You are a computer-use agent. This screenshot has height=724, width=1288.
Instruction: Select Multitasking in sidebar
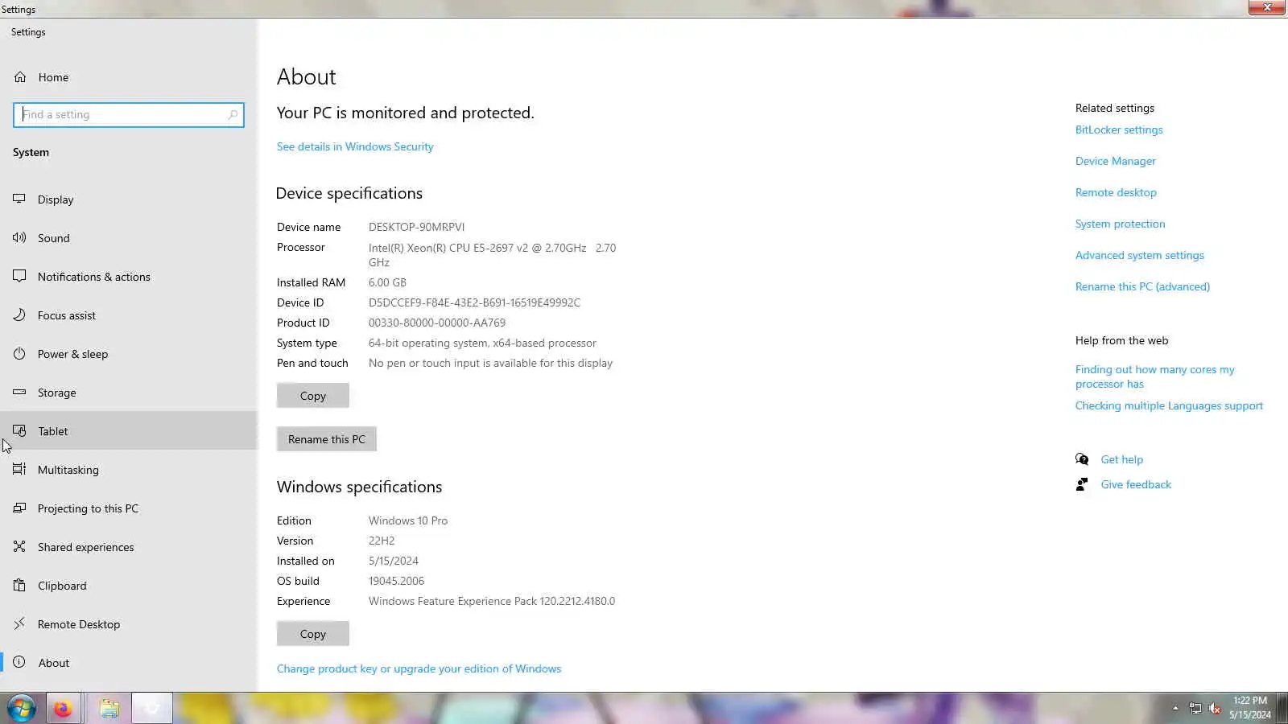click(x=129, y=470)
